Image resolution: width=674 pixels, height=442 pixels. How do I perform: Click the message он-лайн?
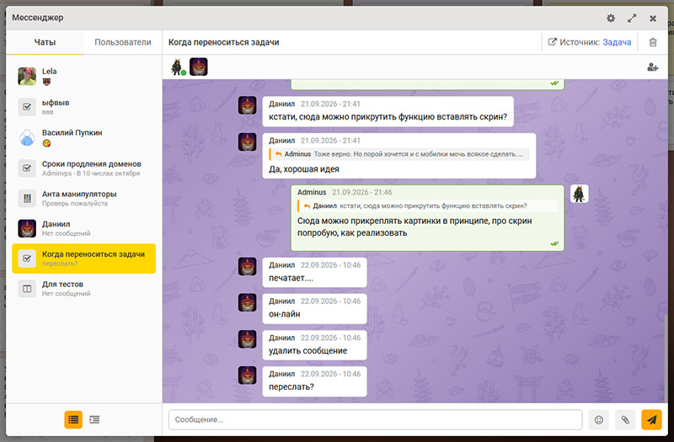(314, 308)
